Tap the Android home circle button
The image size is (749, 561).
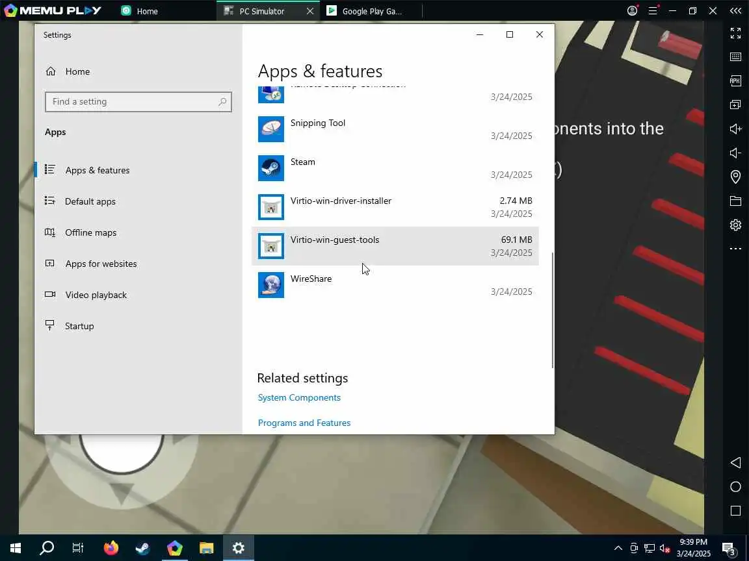coord(735,486)
